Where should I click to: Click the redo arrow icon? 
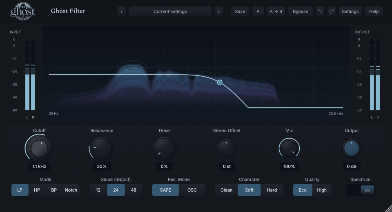pyautogui.click(x=332, y=11)
